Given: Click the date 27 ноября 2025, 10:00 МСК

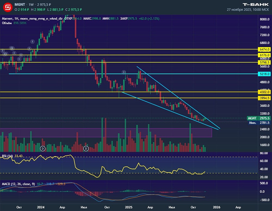Looking at the screenshot, I should coord(248,10).
